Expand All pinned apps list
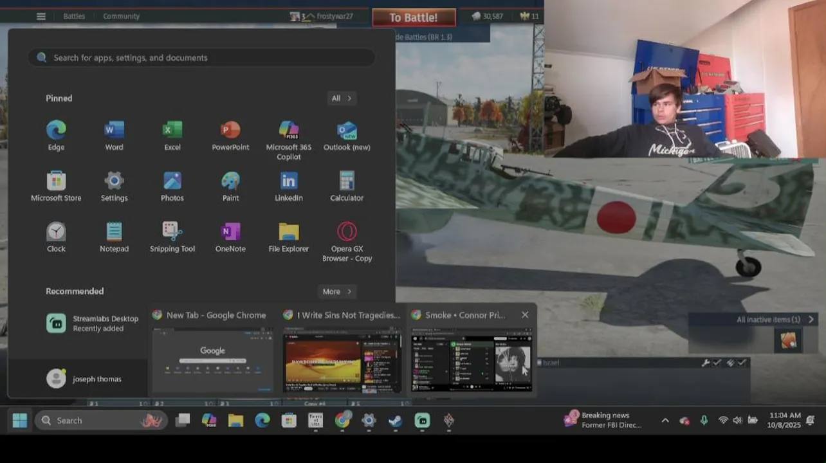Screen dimensions: 826x463 pos(342,98)
